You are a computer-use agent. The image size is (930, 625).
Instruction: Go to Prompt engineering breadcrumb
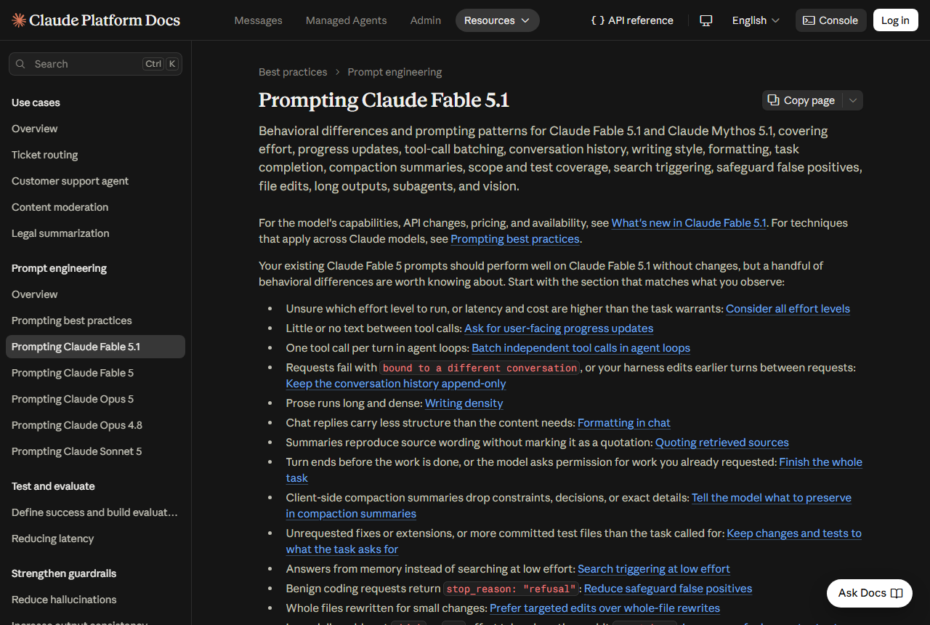click(395, 72)
